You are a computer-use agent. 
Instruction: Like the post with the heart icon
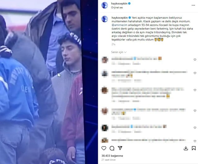click(x=104, y=148)
